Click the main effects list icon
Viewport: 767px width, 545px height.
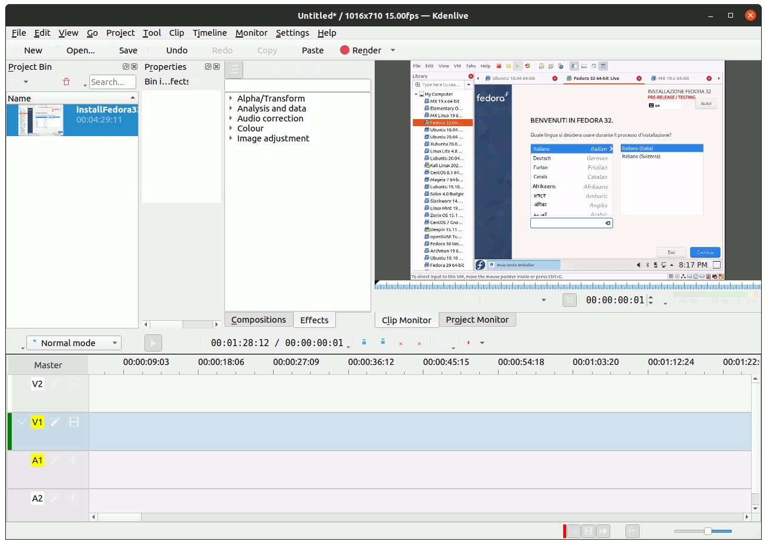coord(234,70)
